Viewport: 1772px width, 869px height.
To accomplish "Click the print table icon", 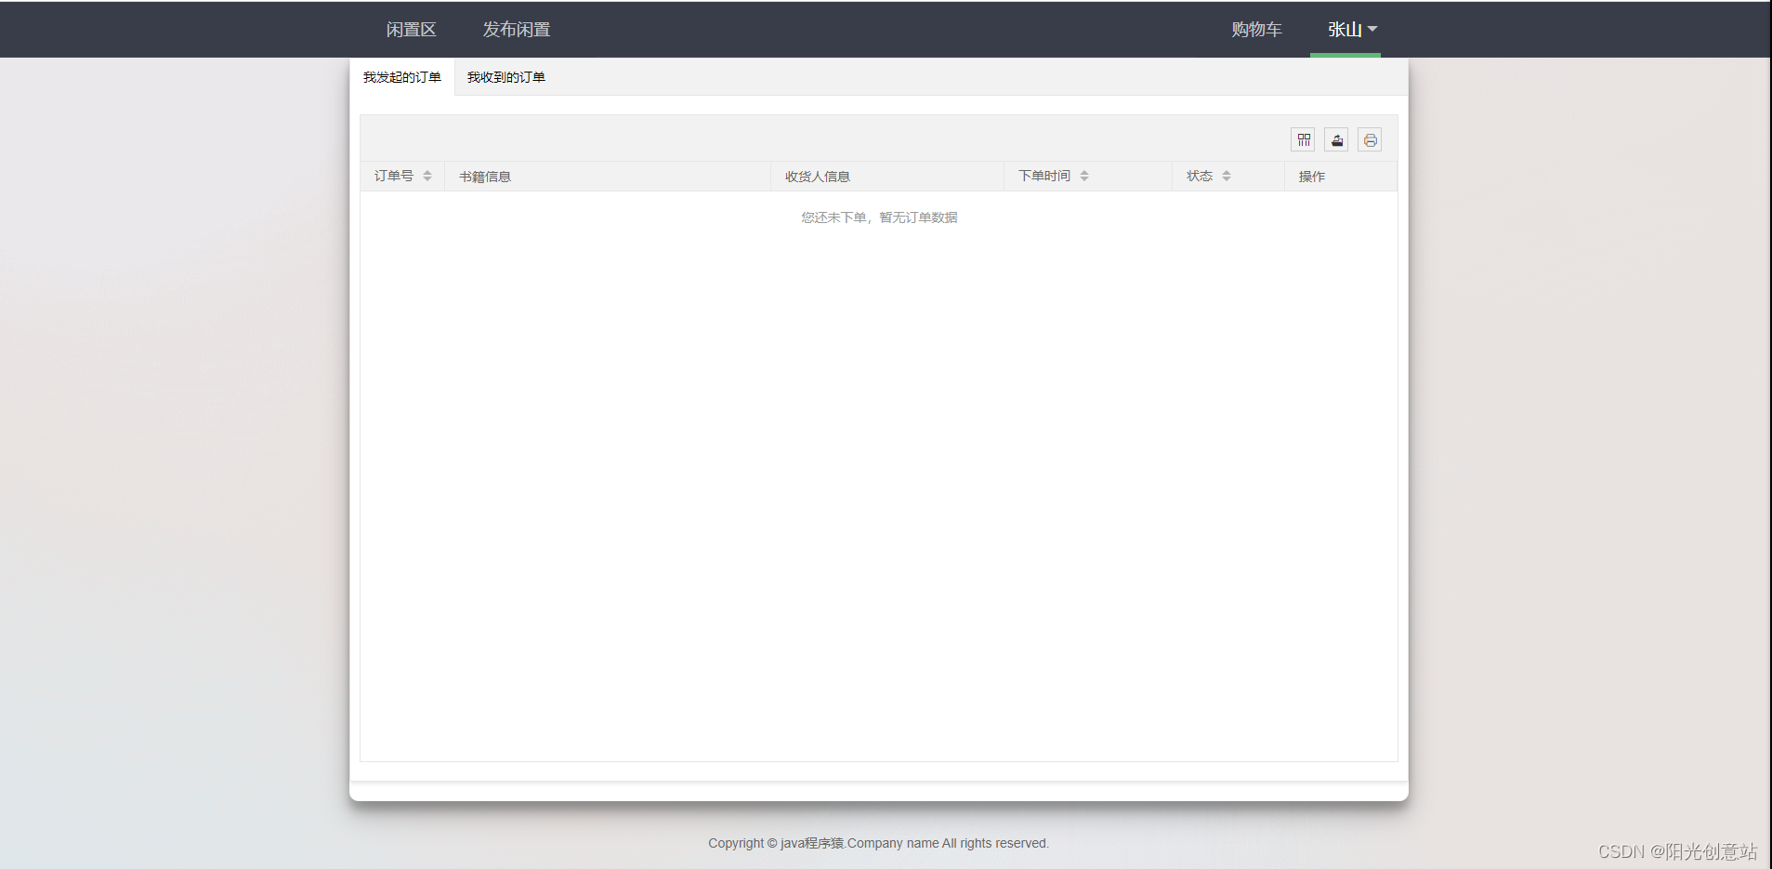I will [x=1370, y=139].
